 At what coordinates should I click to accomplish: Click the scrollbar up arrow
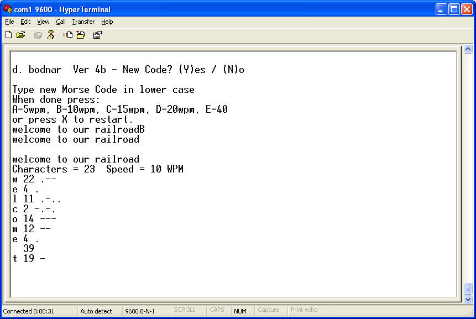pyautogui.click(x=468, y=48)
